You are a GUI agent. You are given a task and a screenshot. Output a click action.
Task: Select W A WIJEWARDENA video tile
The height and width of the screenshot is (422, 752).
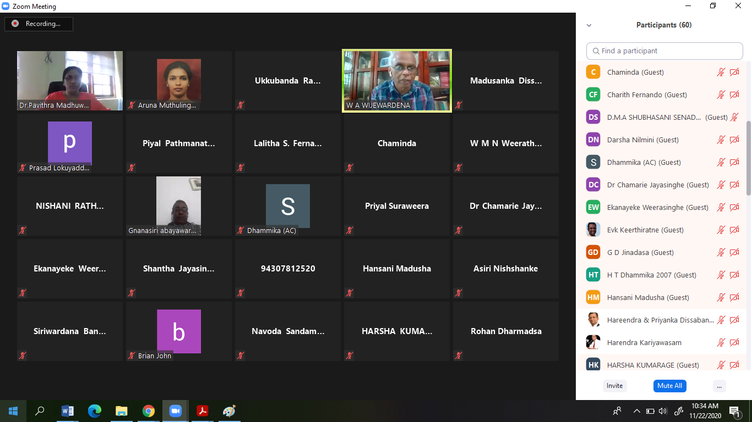coord(397,81)
